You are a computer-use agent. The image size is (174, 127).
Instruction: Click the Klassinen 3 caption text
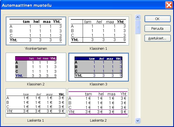pos(98,84)
